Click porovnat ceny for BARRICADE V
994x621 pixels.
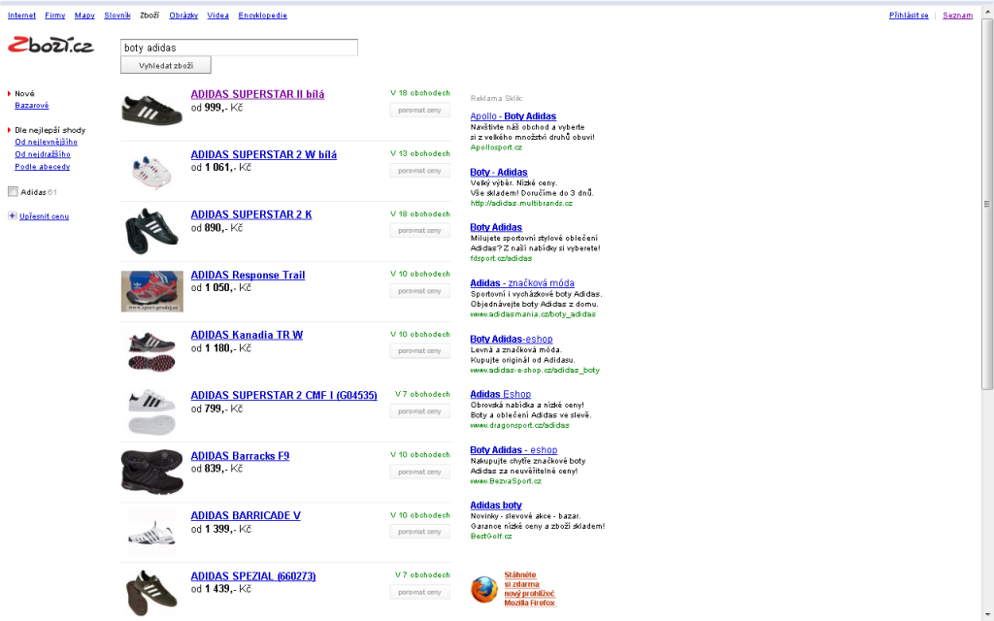click(x=419, y=532)
